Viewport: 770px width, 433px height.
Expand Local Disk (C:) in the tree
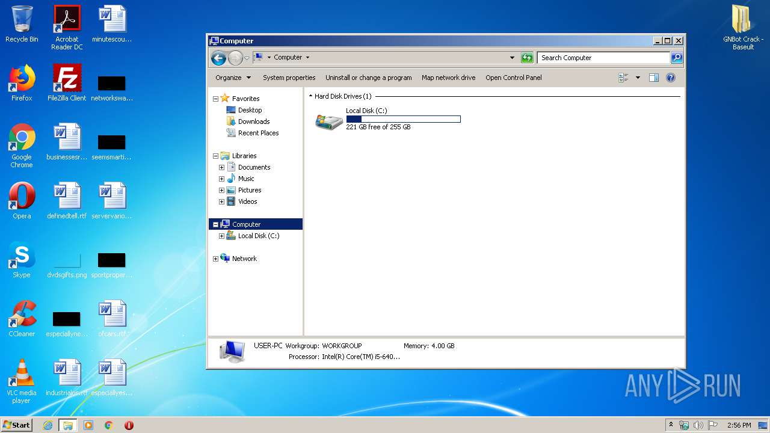point(221,236)
